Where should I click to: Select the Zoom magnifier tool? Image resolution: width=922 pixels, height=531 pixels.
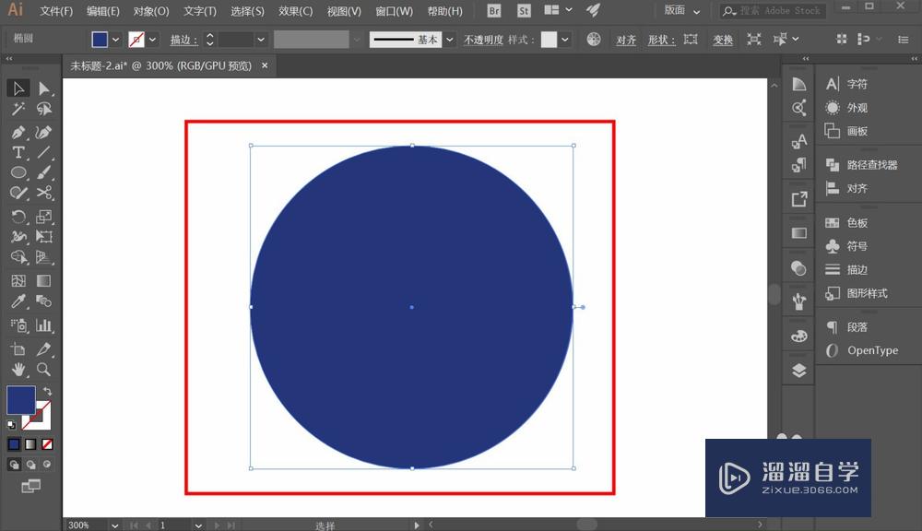[x=43, y=370]
